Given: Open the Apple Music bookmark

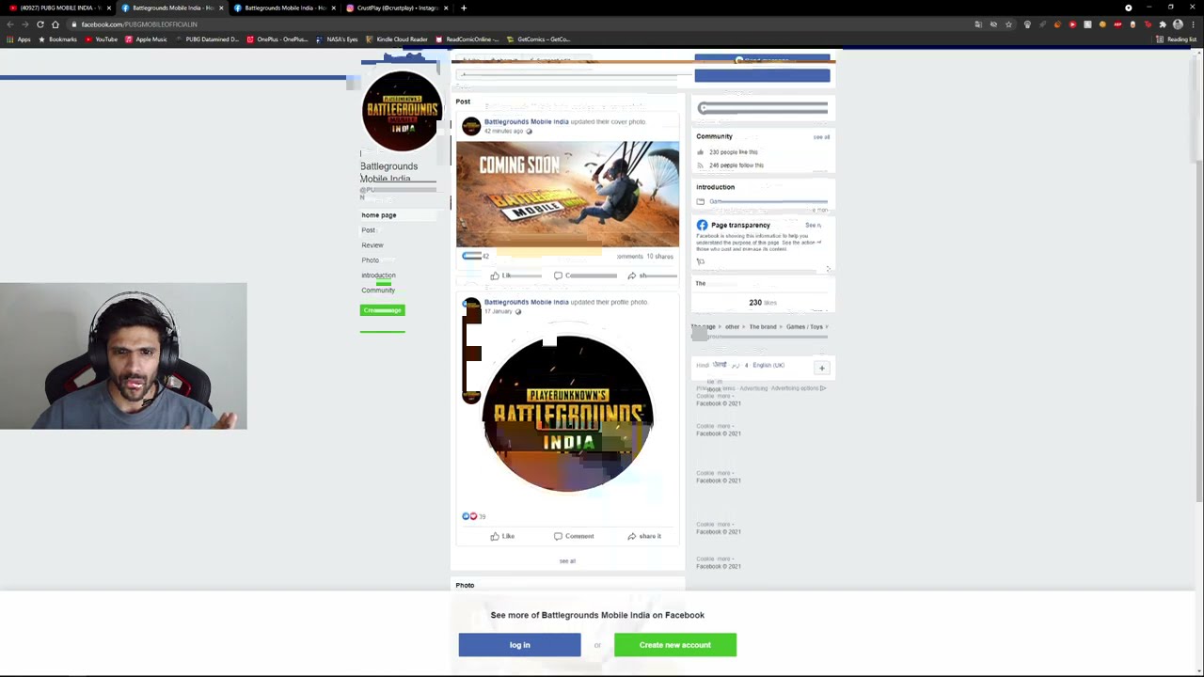Looking at the screenshot, I should 146,39.
